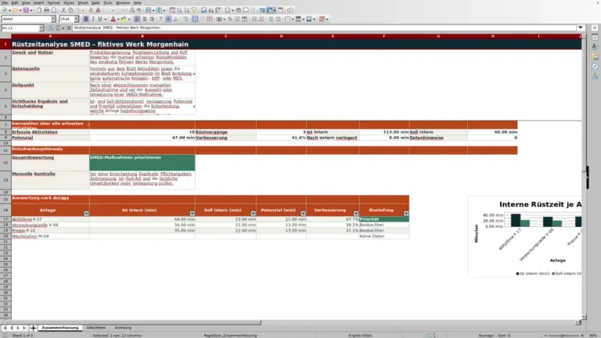This screenshot has width=601, height=338.
Task: Click the AutoFilter funnel icon
Action: click(x=194, y=10)
